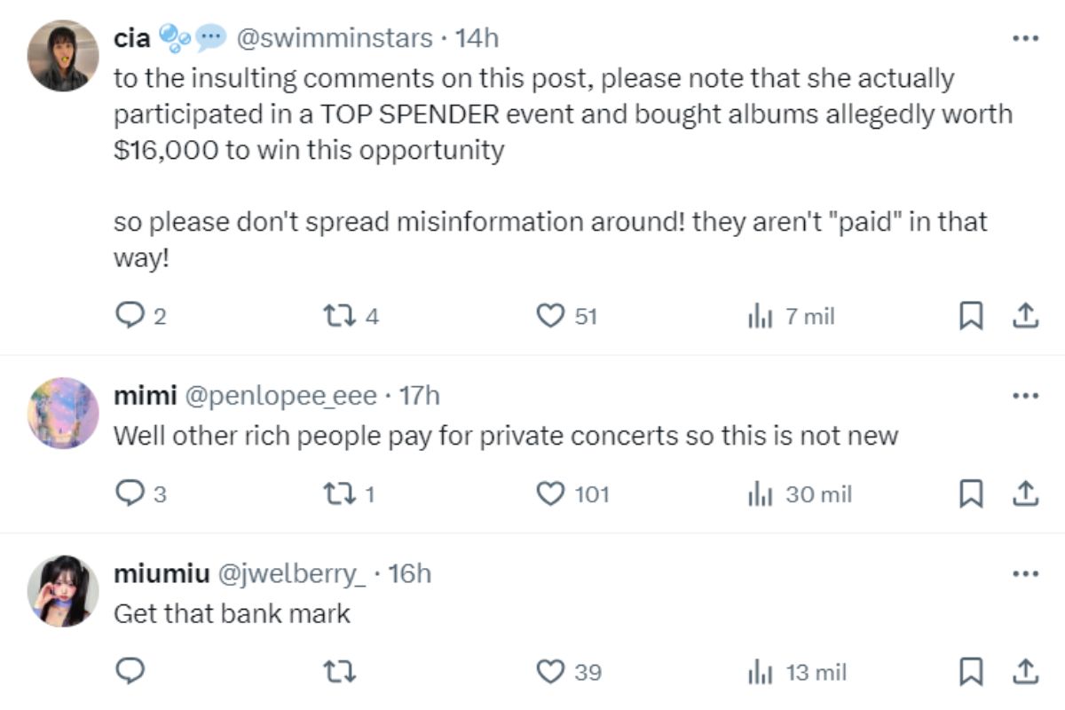This screenshot has width=1065, height=710.
Task: Bookmark cia's tweet
Action: tap(972, 316)
